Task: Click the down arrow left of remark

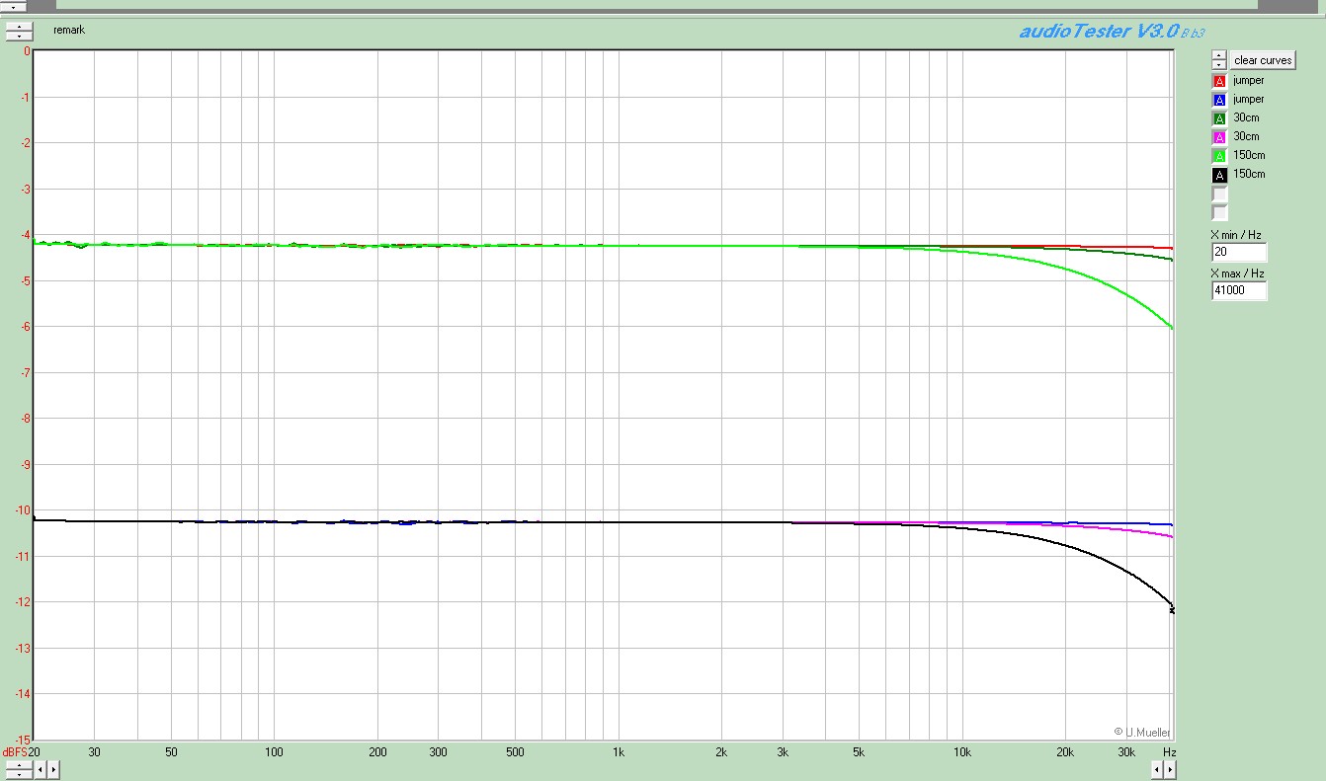Action: click(19, 36)
